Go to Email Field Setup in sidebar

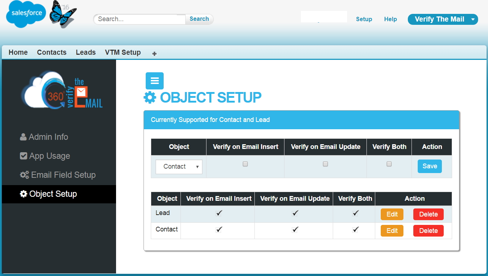[63, 175]
